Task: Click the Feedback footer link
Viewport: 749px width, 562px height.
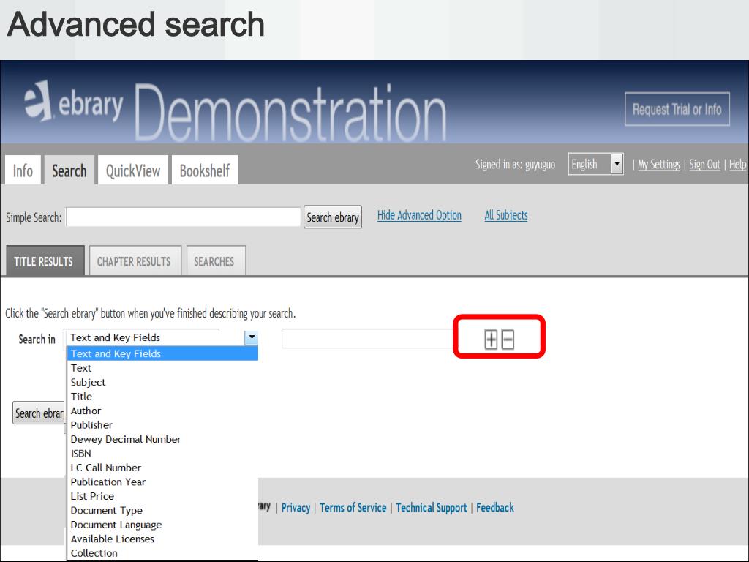Action: (x=495, y=508)
